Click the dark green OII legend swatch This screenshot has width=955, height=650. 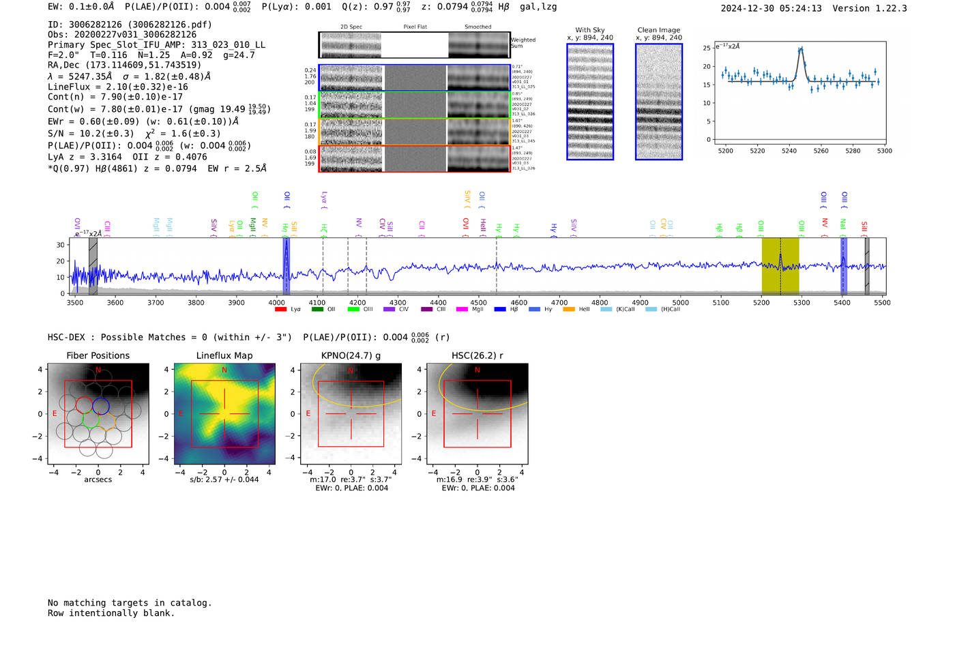coord(317,310)
